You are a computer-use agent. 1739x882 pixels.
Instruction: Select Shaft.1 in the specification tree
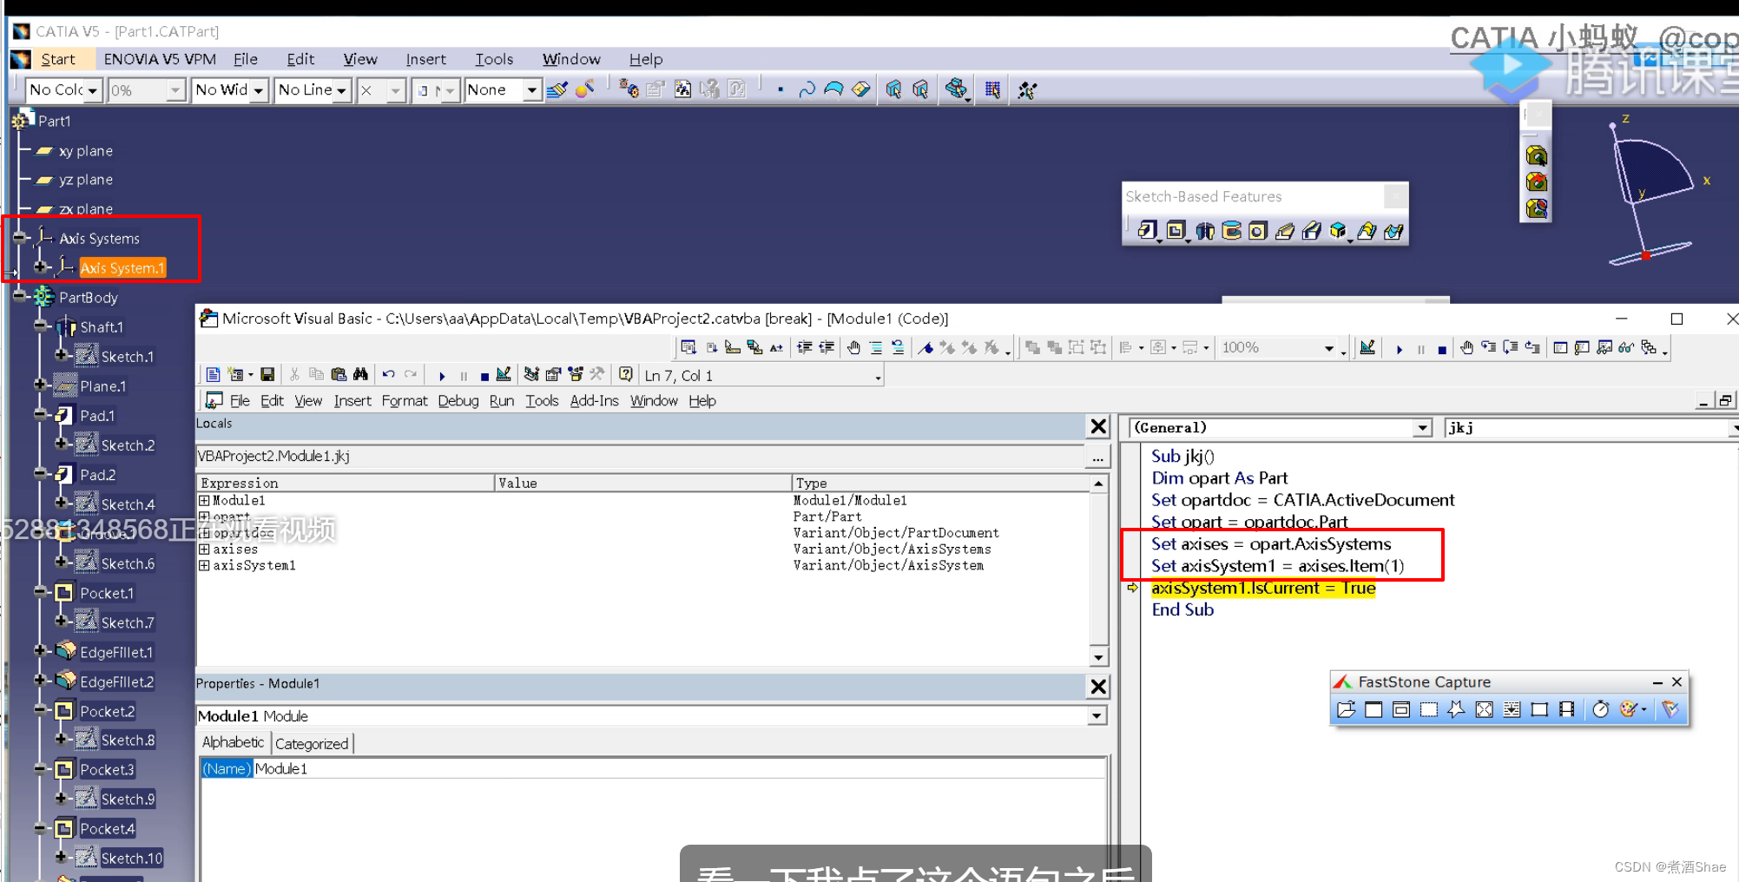tap(102, 327)
